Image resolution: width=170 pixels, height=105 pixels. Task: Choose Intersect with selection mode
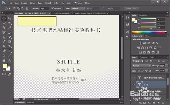point(27,8)
